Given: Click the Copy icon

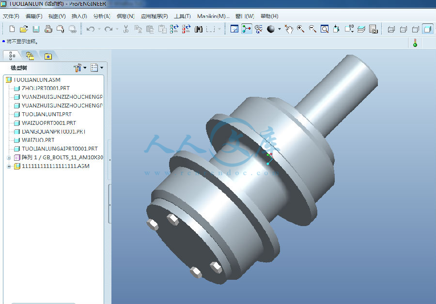Looking at the screenshot, I should click(x=138, y=29).
